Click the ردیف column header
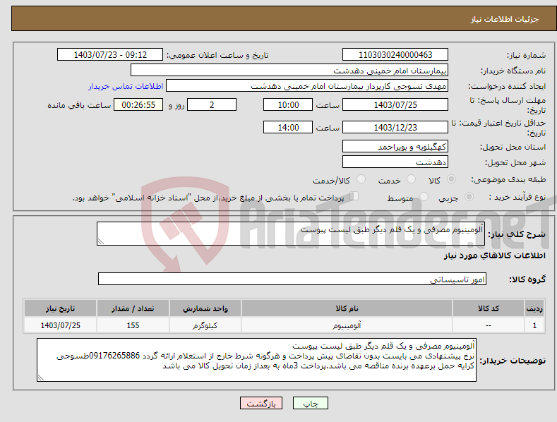This screenshot has height=422, width=557. (534, 308)
